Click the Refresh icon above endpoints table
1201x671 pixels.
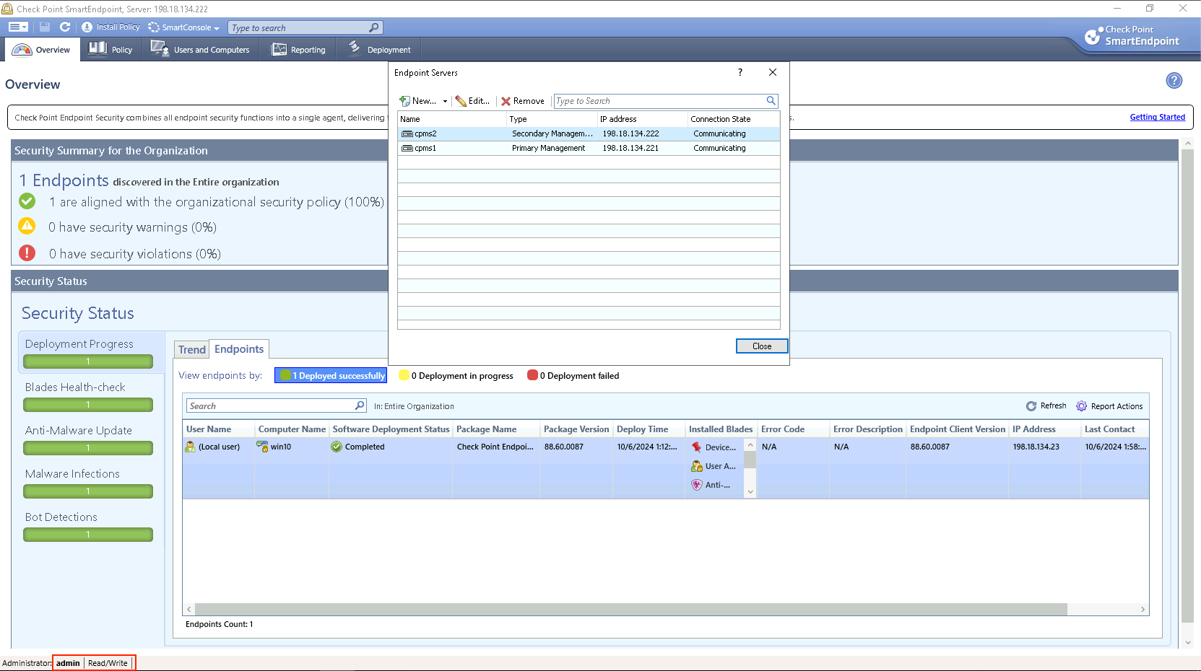1031,406
